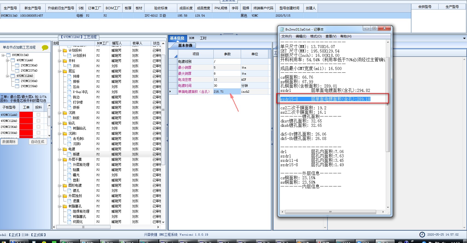Click the 预排 document icon
This screenshot has width=467, height=243.
[x=69, y=77]
